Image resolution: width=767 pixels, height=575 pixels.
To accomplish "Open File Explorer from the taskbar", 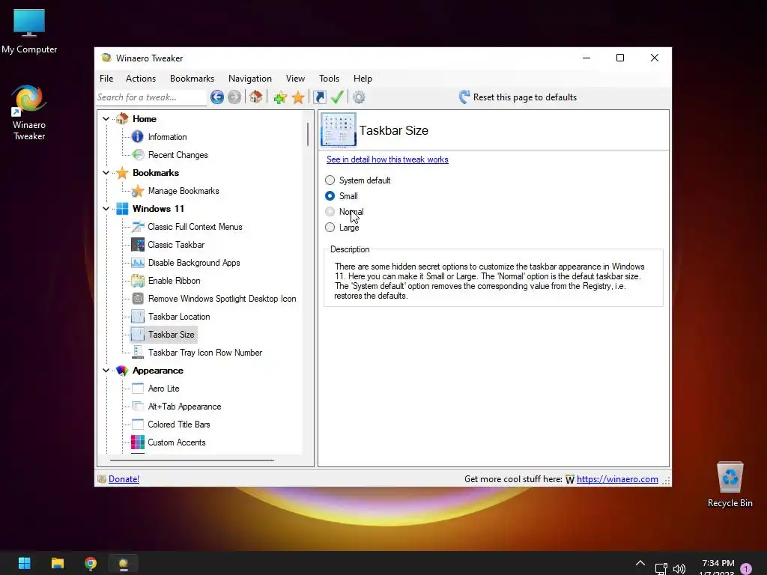I will (x=58, y=563).
